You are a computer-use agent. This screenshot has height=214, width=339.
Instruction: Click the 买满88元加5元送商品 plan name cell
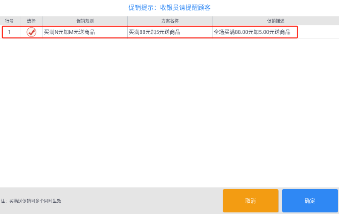click(x=170, y=32)
